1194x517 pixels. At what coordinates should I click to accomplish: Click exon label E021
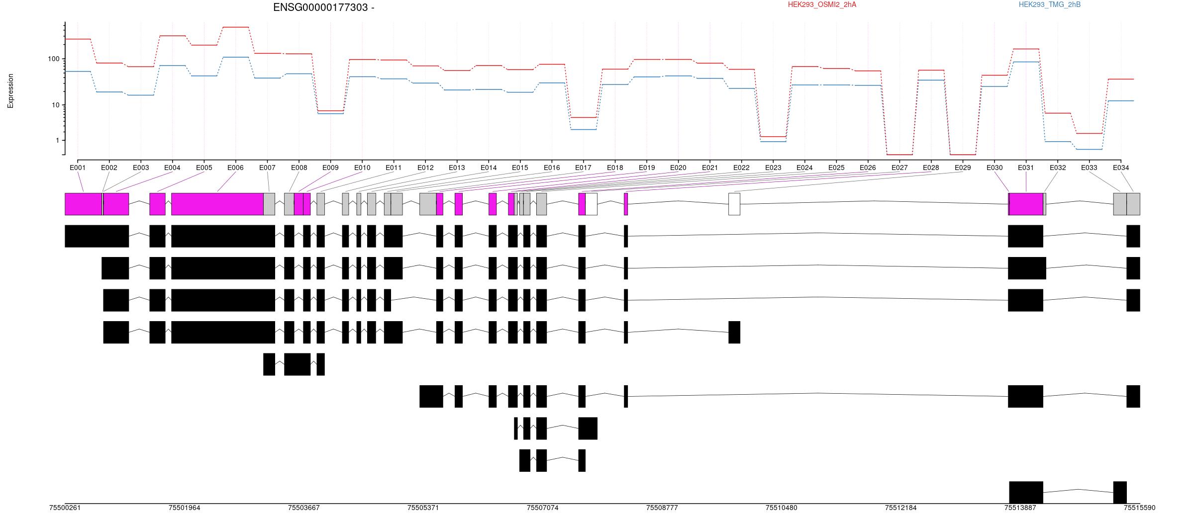710,168
